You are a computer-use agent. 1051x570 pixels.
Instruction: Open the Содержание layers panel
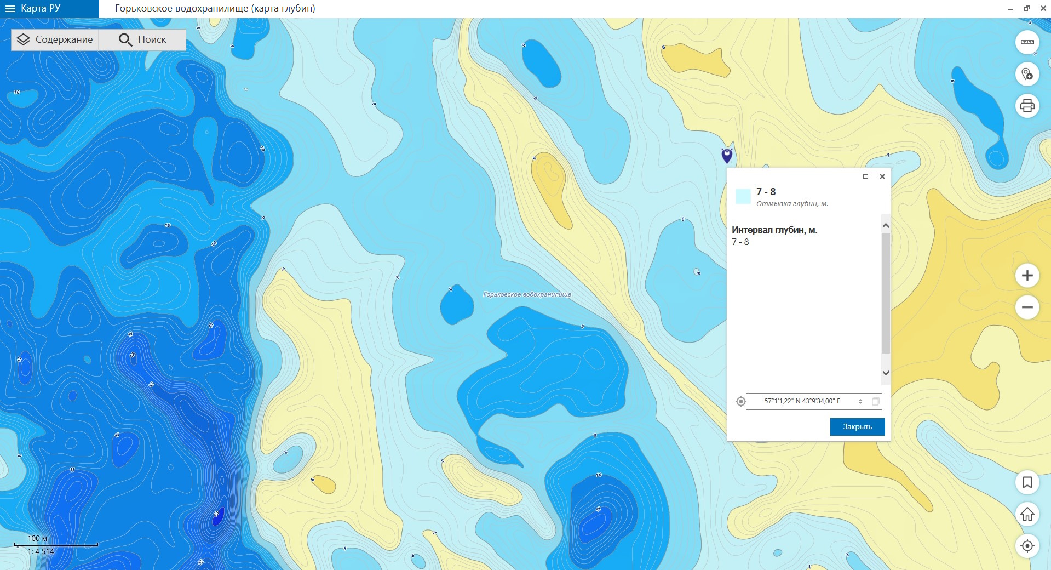click(55, 39)
